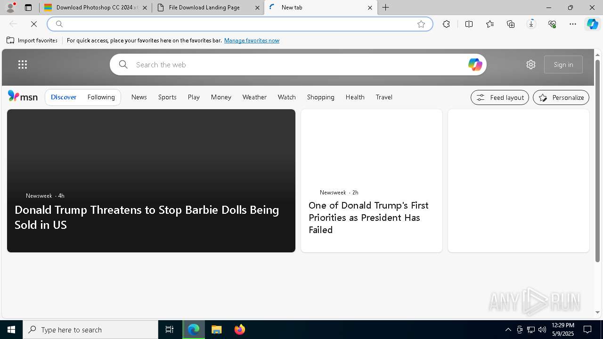Click the taskbar search box
This screenshot has width=603, height=339.
pos(90,330)
